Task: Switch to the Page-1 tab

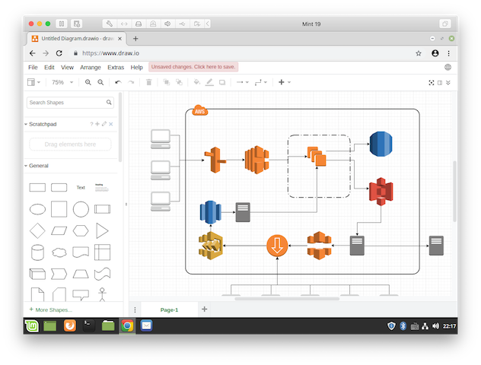Action: 169,309
